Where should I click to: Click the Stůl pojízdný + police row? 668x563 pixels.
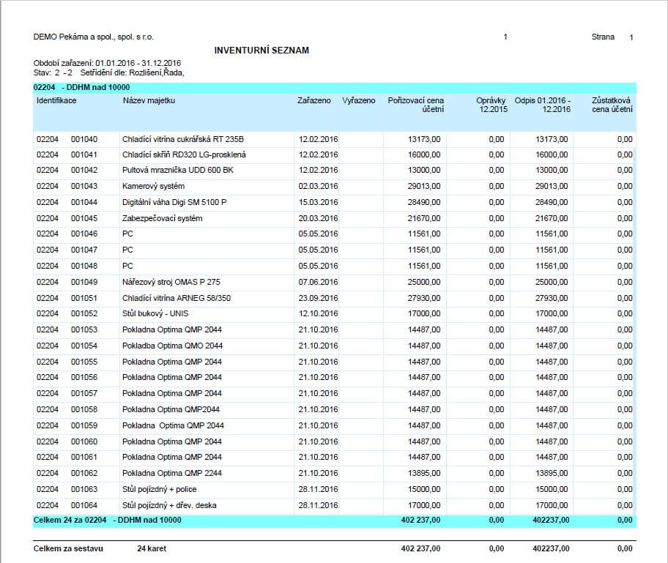point(159,489)
